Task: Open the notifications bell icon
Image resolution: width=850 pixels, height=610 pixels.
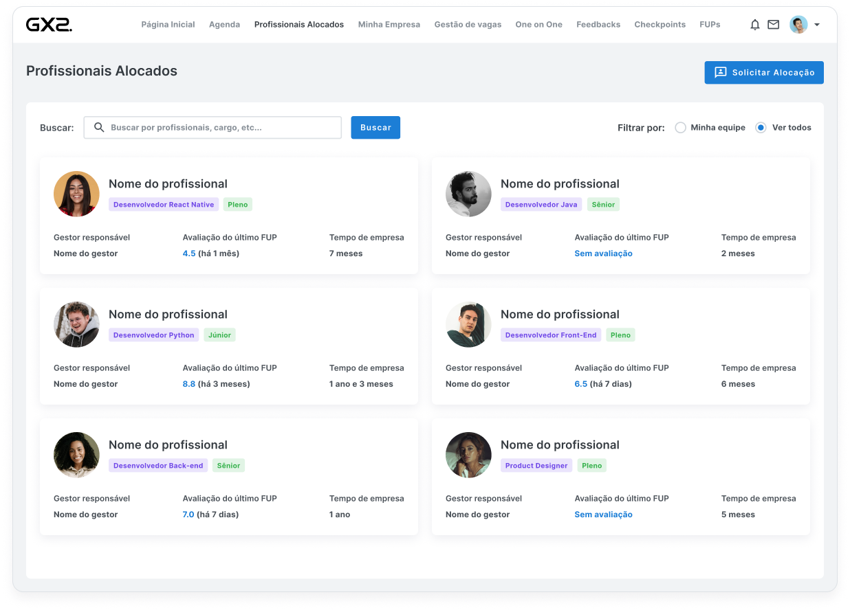Action: (754, 25)
